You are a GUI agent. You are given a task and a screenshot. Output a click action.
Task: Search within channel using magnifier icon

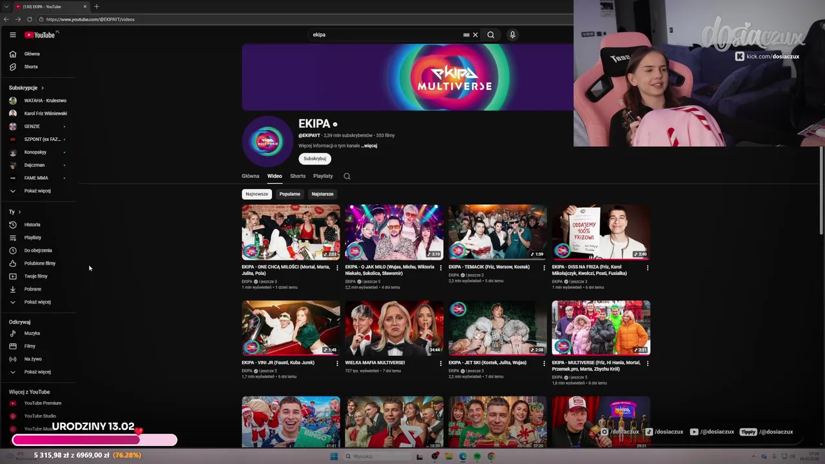coord(347,176)
